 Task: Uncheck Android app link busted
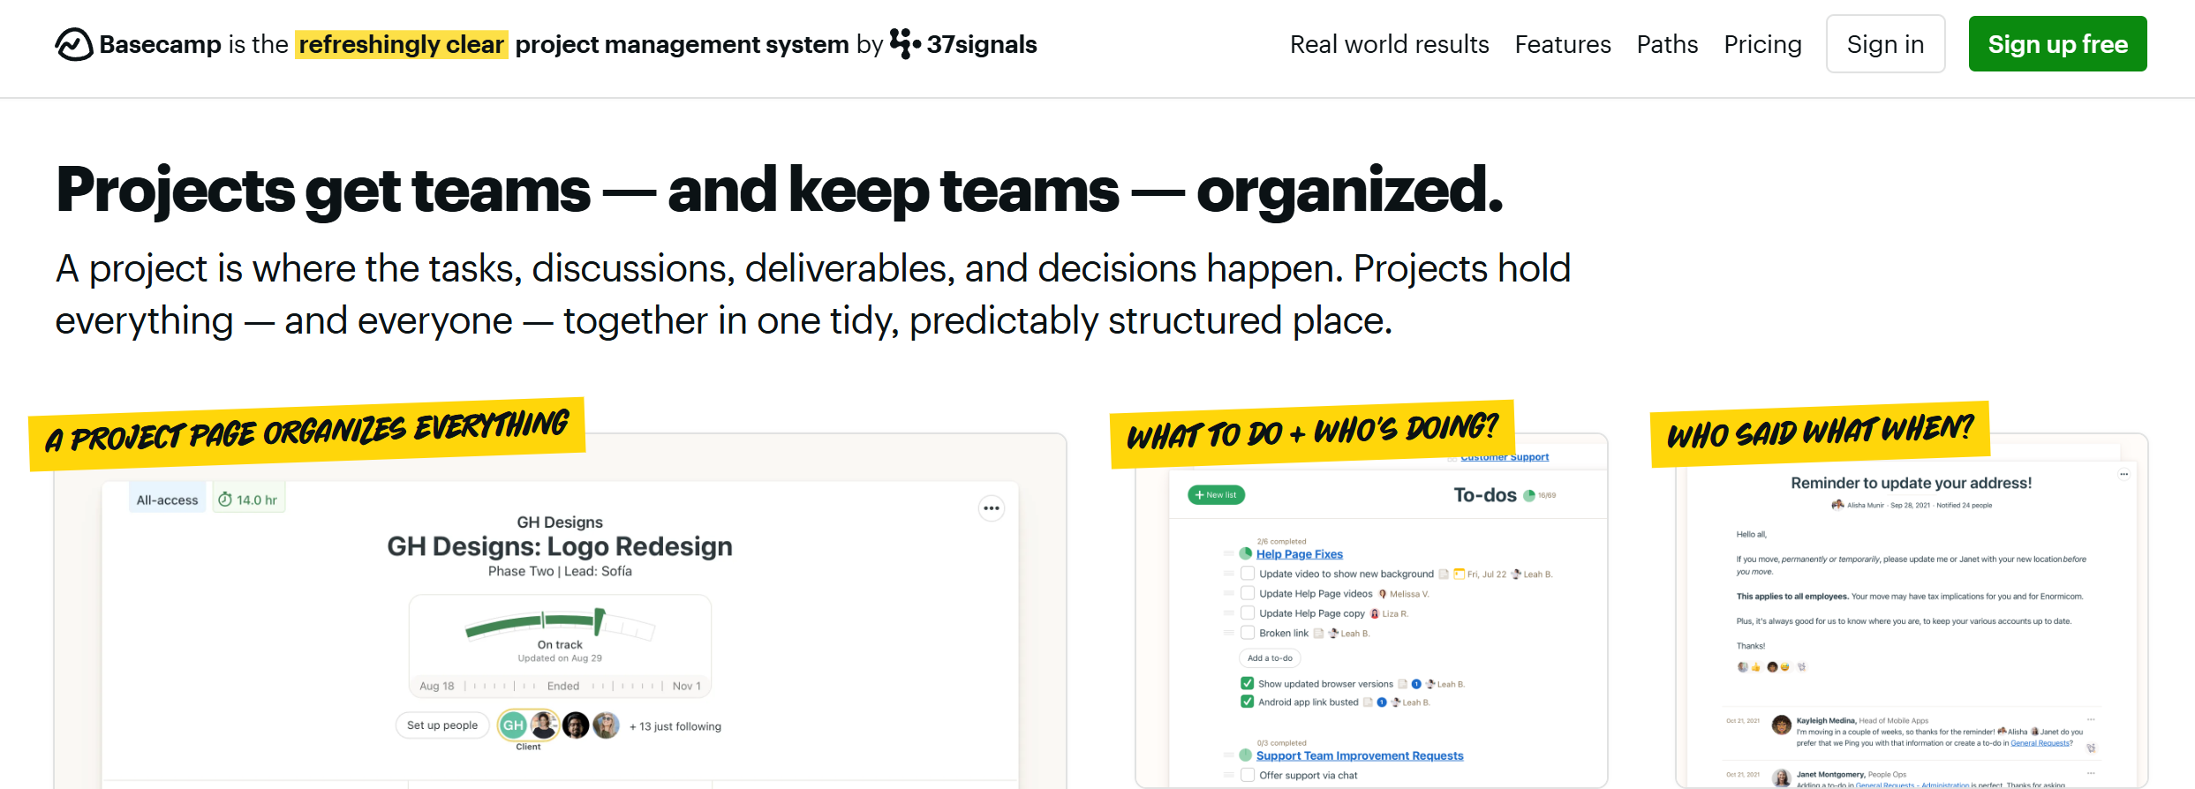click(x=1248, y=702)
